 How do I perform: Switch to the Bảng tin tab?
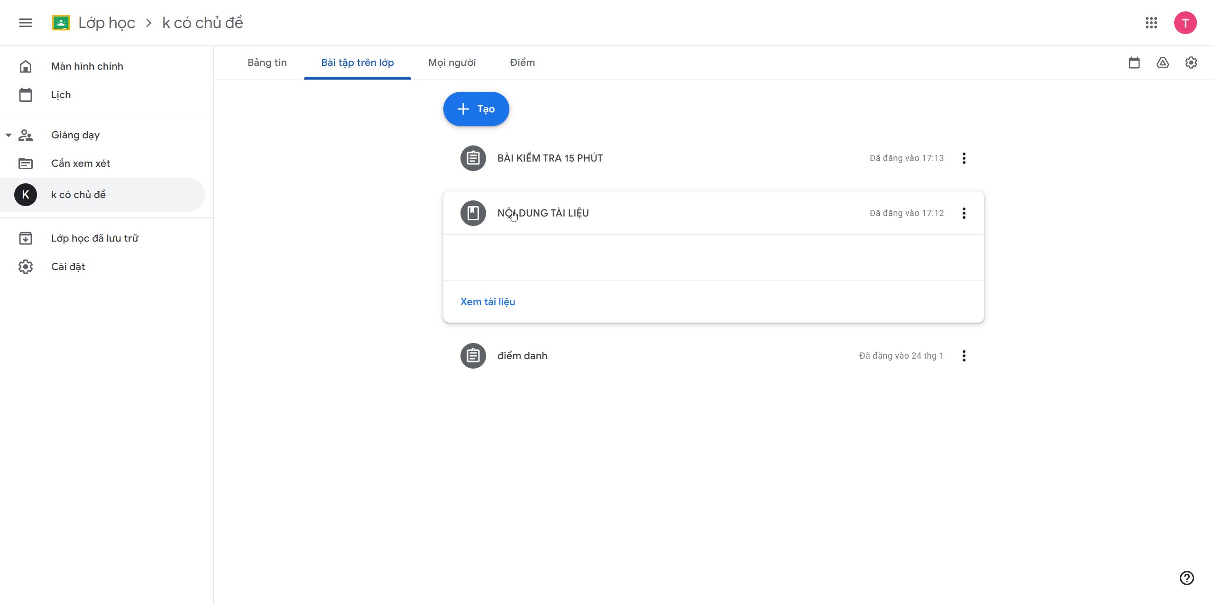tap(267, 63)
